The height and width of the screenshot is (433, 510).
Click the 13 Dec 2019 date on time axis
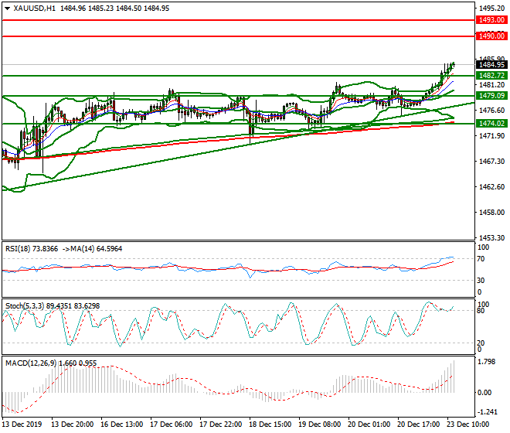click(x=22, y=424)
